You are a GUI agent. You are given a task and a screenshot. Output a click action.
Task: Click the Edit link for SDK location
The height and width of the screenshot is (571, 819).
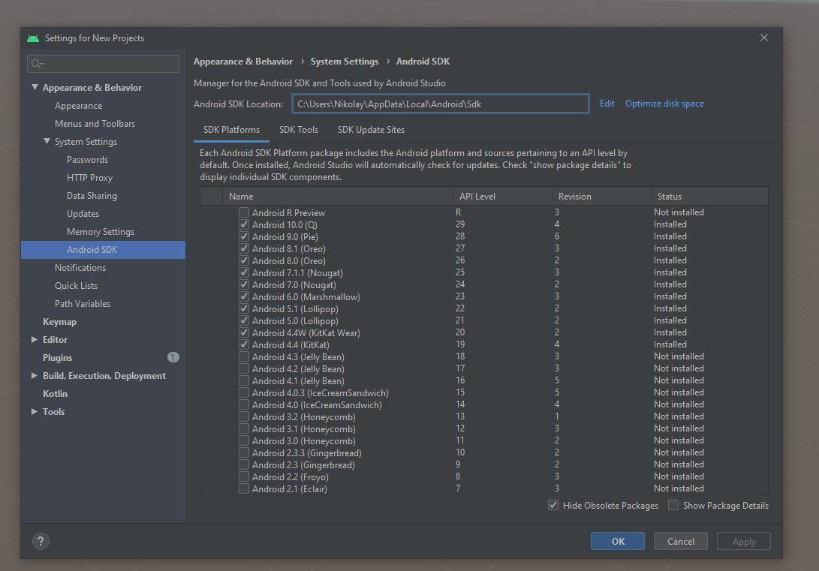point(607,104)
